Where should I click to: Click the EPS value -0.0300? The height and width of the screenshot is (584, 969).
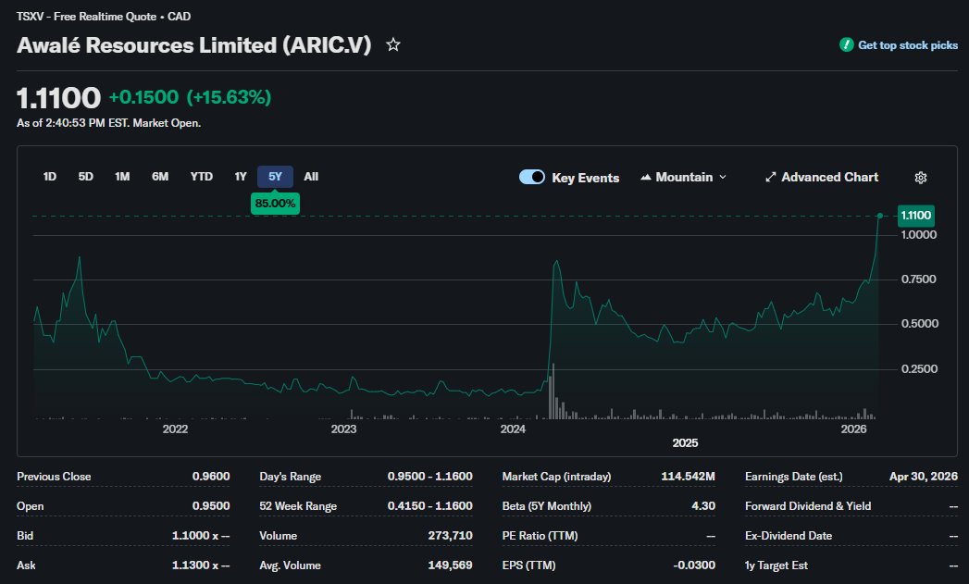click(x=695, y=565)
